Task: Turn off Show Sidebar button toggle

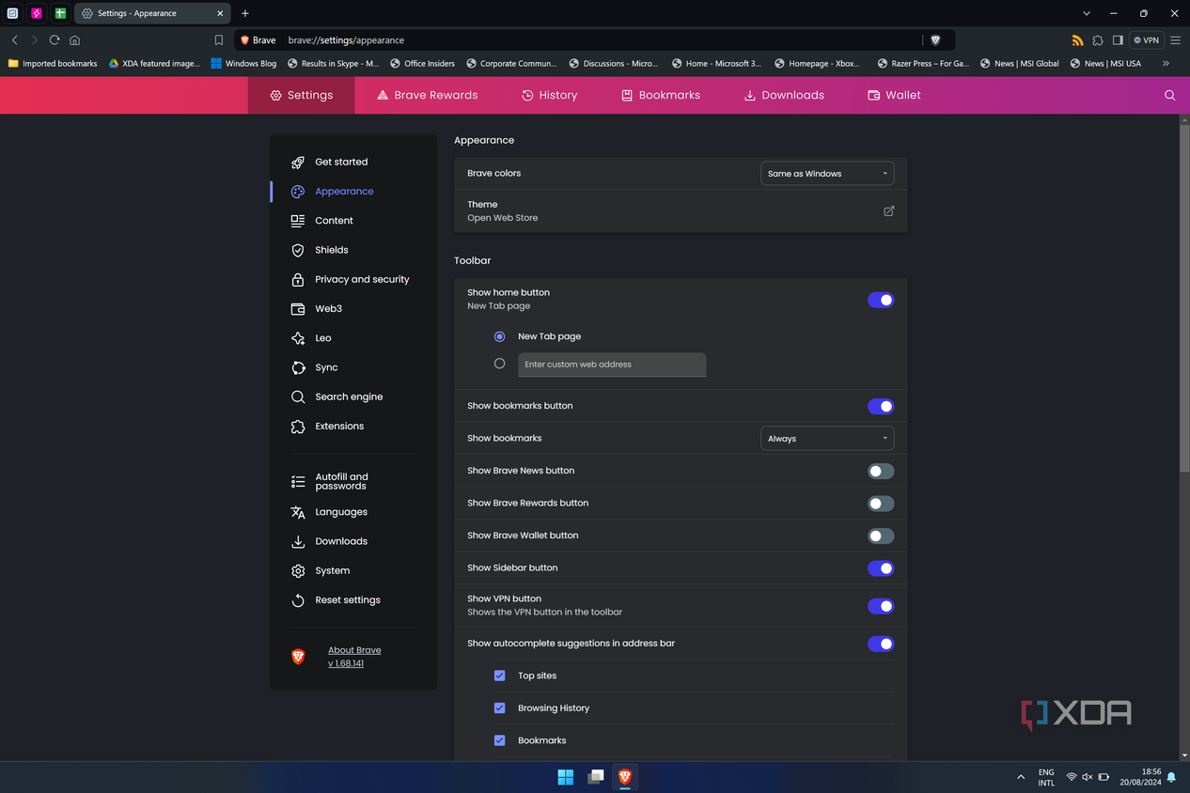Action: click(x=881, y=568)
